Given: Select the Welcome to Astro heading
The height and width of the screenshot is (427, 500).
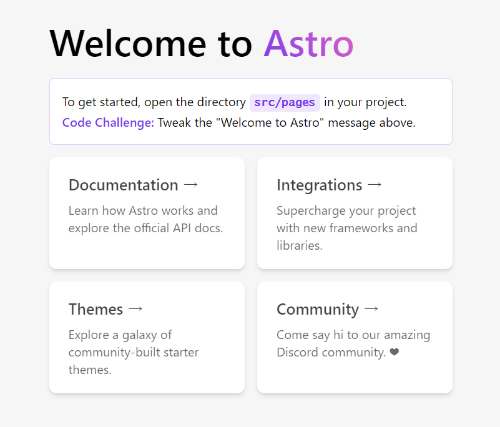Looking at the screenshot, I should tap(201, 44).
